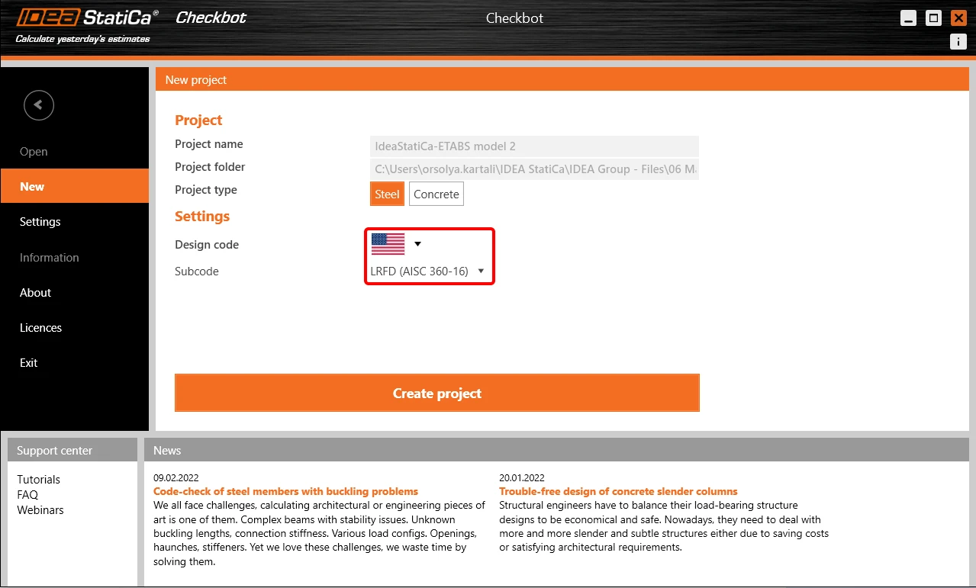Close the Checkbot window
This screenshot has height=588, width=976.
tap(958, 18)
